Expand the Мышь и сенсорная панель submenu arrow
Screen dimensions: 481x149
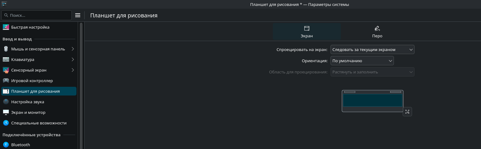coord(72,49)
